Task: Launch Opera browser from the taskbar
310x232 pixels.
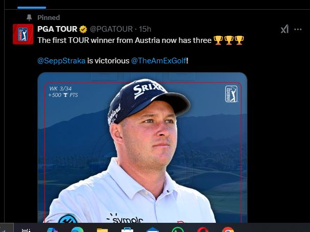Action: coord(202,229)
